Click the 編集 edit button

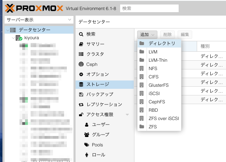(185, 35)
